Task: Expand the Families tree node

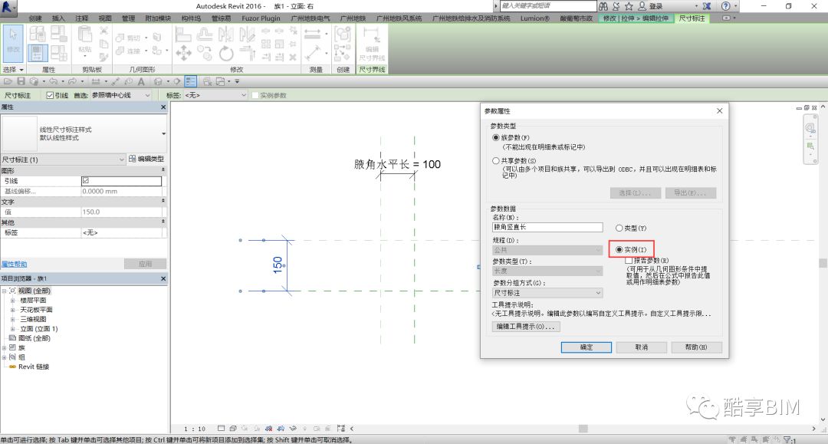Action: tap(5, 348)
